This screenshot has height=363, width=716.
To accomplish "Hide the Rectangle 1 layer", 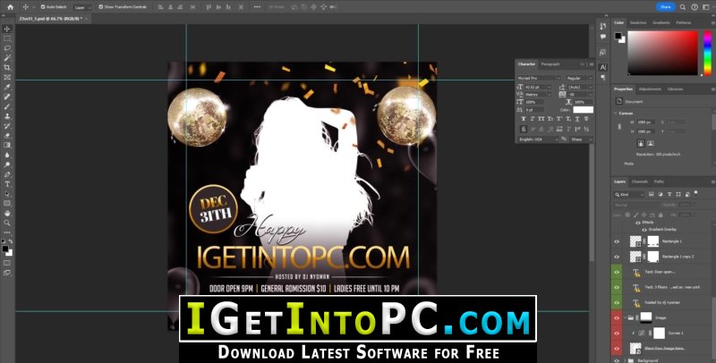I will (x=617, y=241).
